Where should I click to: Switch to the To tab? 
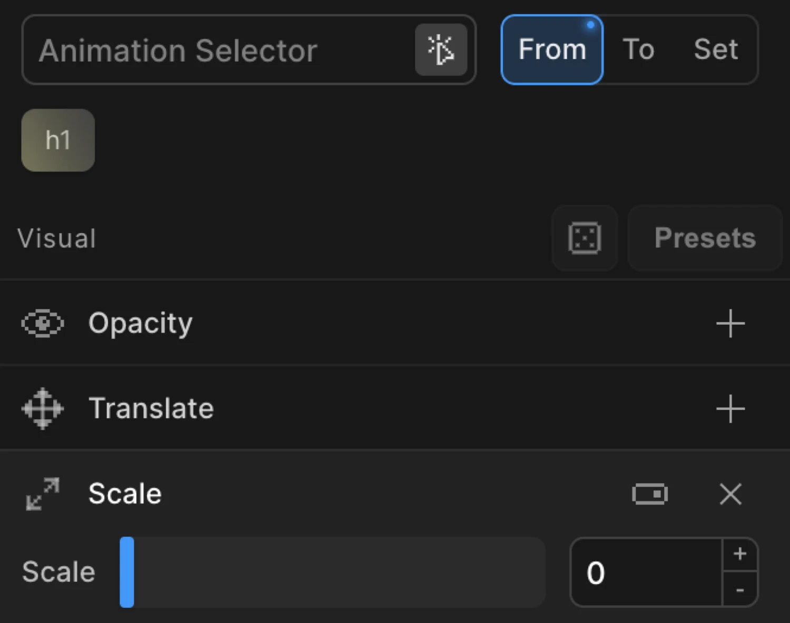coord(638,50)
